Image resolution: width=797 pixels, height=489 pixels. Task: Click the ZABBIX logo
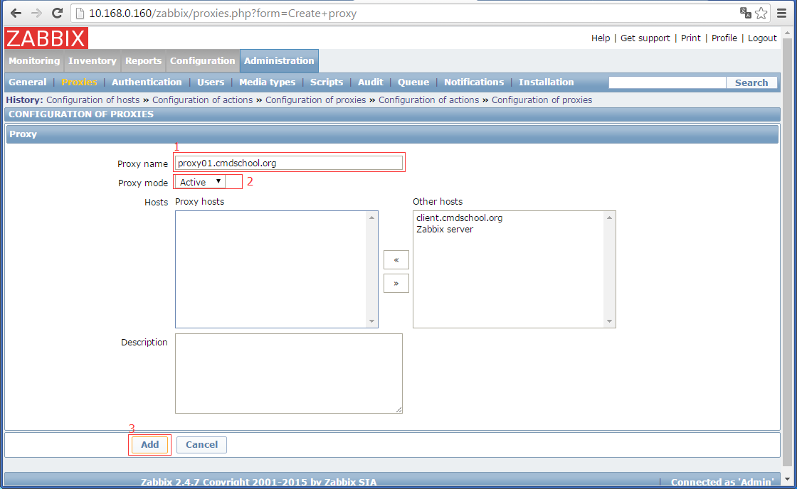46,38
